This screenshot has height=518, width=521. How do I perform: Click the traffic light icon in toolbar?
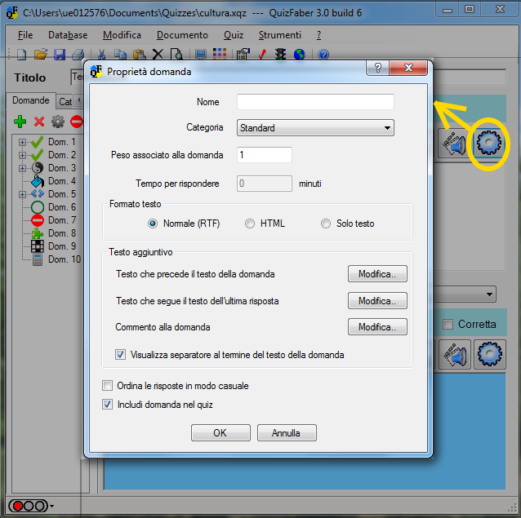[x=281, y=55]
